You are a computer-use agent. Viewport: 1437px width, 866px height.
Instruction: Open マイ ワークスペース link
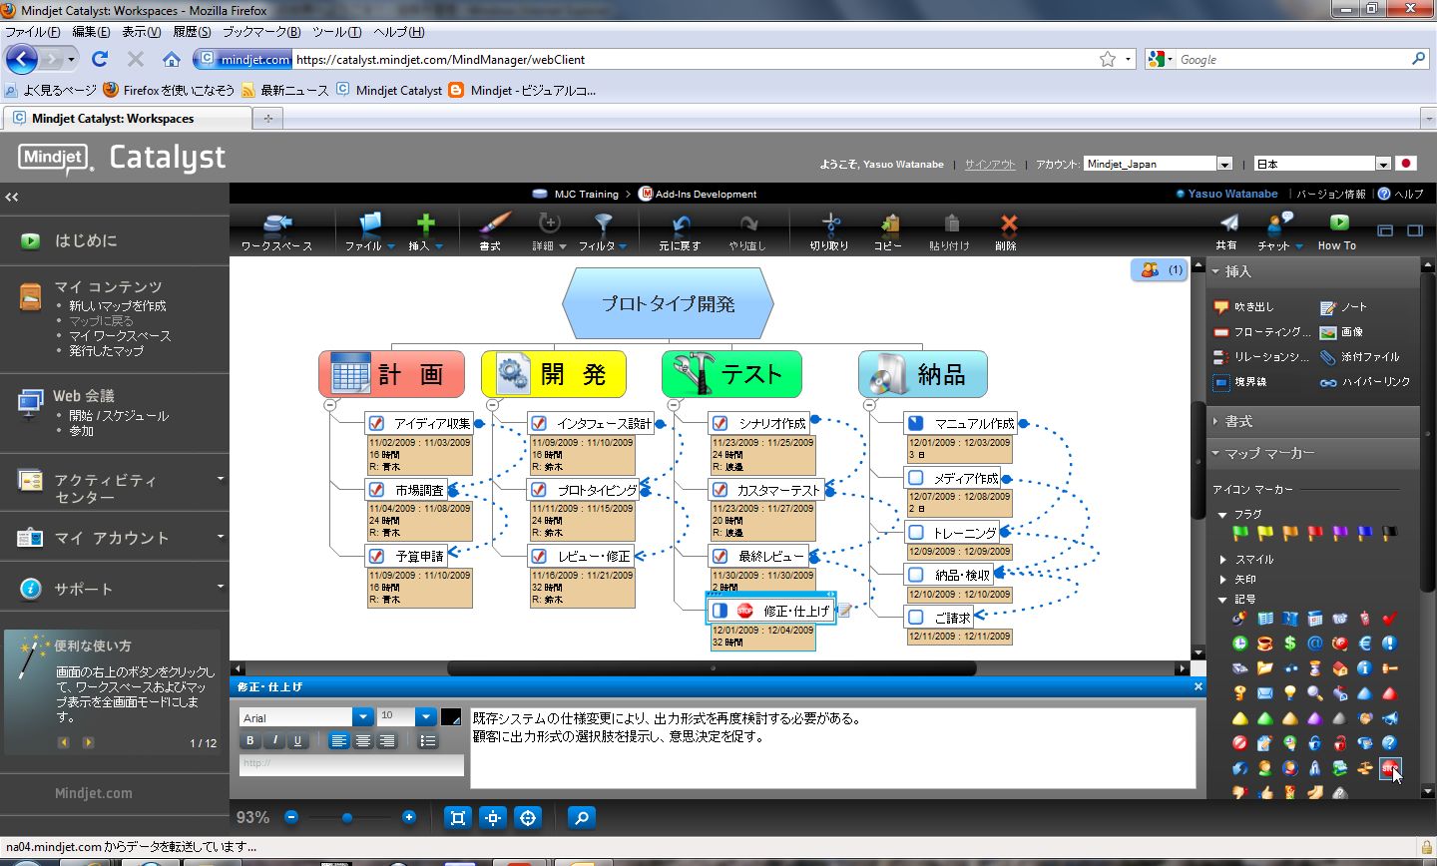coord(120,336)
